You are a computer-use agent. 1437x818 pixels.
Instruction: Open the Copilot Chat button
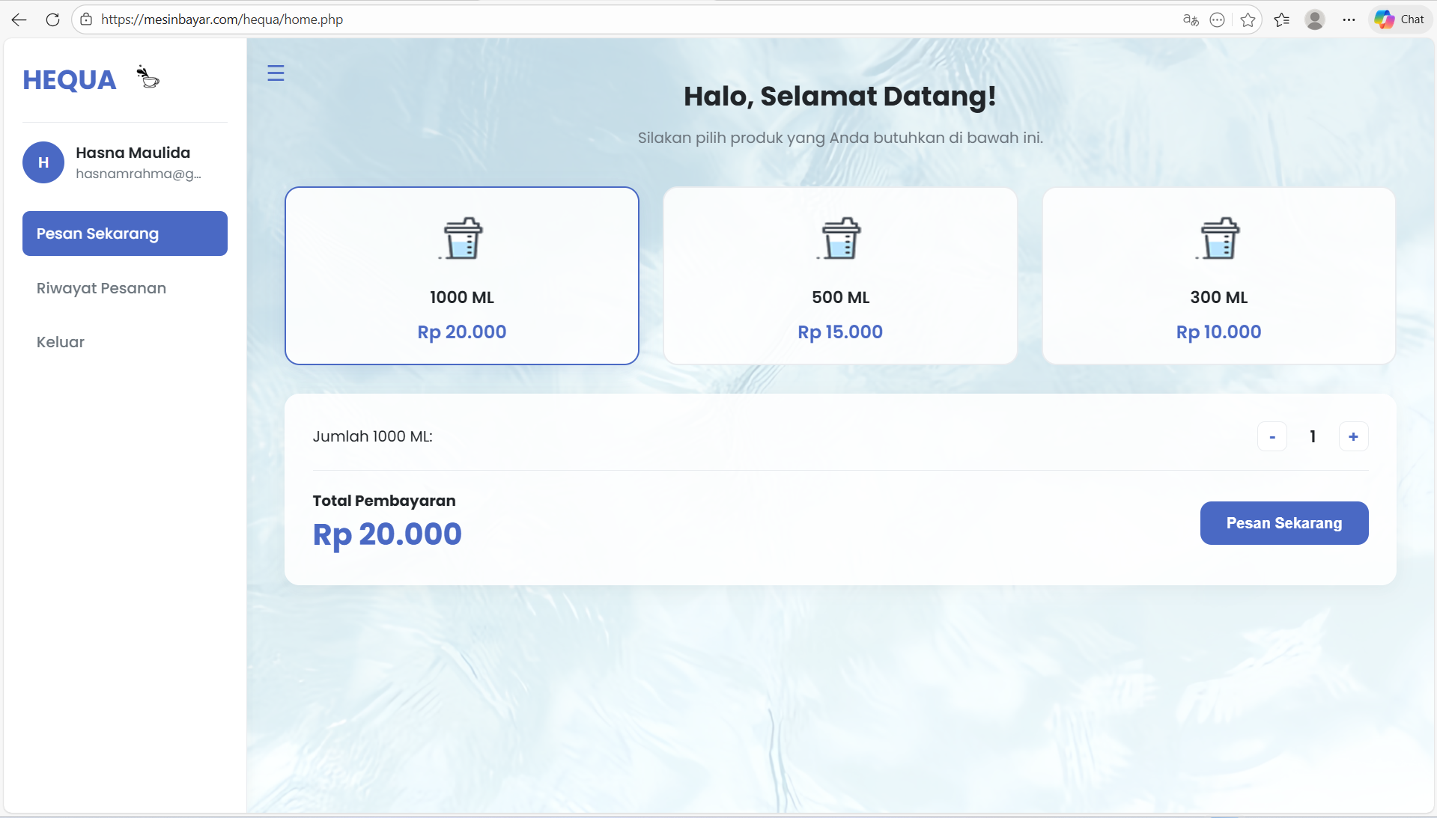pos(1400,19)
